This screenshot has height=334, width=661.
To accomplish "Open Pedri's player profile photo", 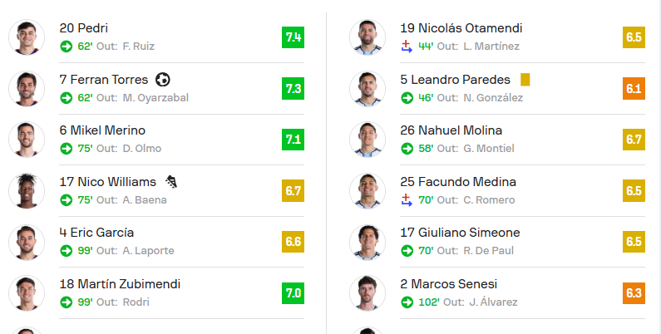I will (x=27, y=37).
